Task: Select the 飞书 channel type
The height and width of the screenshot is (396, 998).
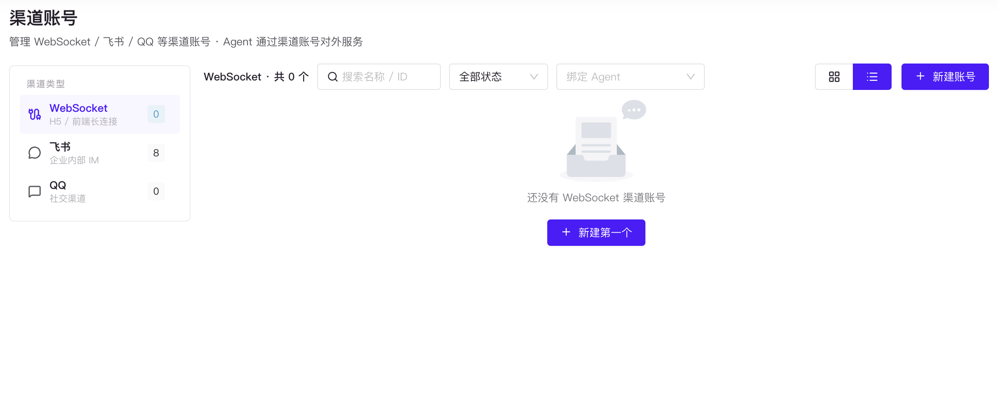Action: tap(100, 153)
